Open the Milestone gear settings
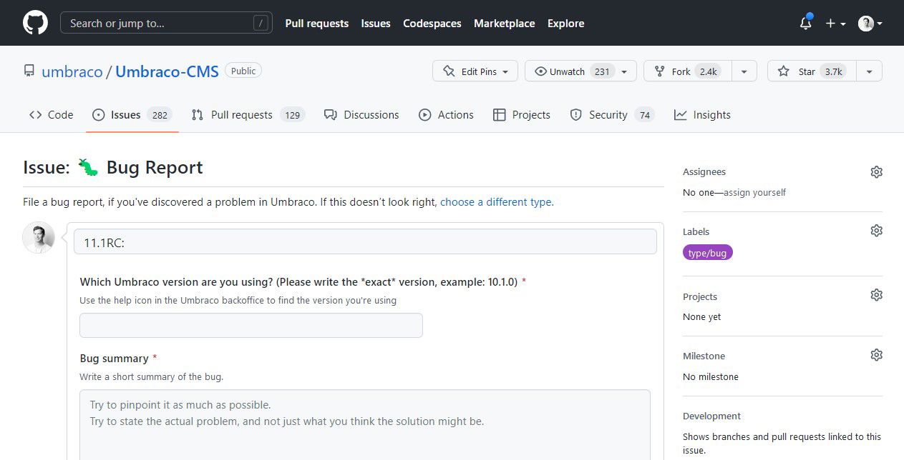The width and height of the screenshot is (904, 460). click(876, 355)
